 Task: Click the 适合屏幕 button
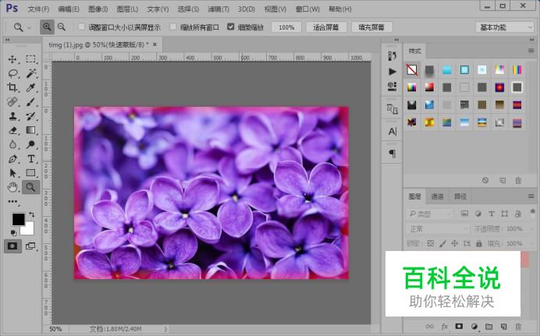325,27
